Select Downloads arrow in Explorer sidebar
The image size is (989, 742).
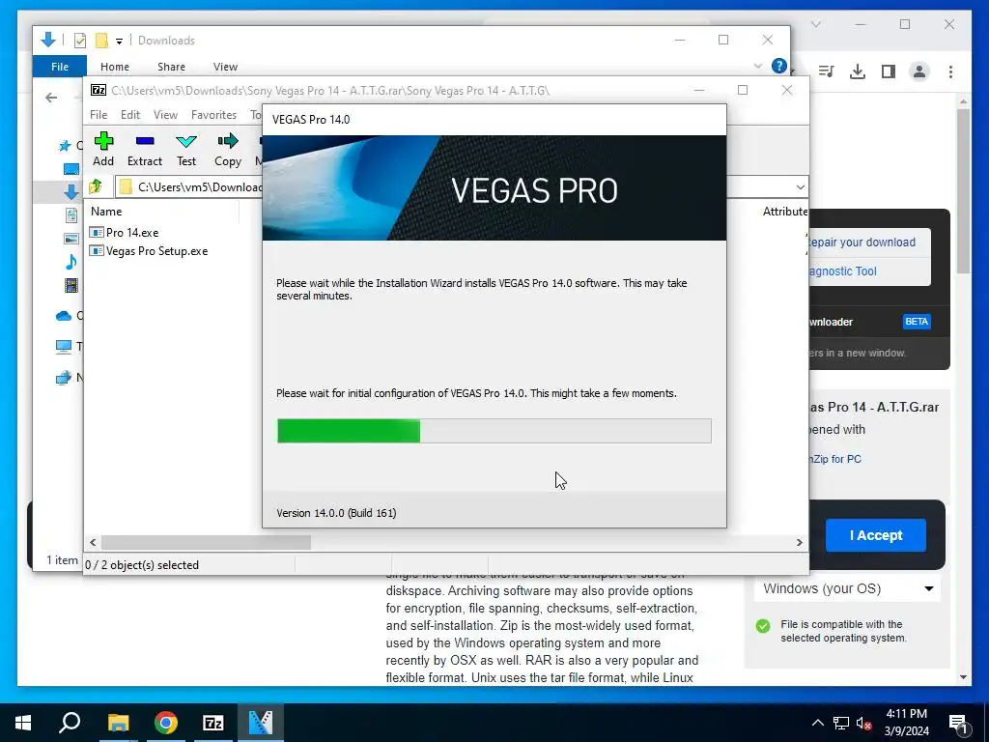[71, 192]
